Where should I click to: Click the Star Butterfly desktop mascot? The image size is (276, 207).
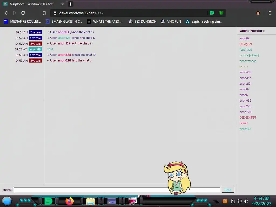pyautogui.click(x=177, y=178)
